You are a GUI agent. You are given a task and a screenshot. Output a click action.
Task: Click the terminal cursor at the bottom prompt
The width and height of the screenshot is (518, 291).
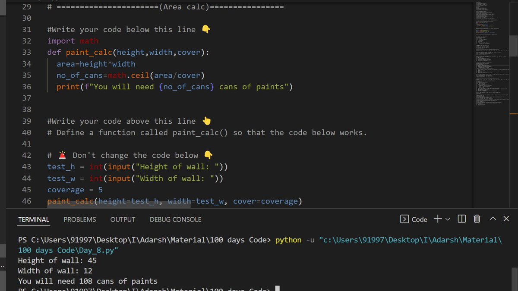[278, 289]
